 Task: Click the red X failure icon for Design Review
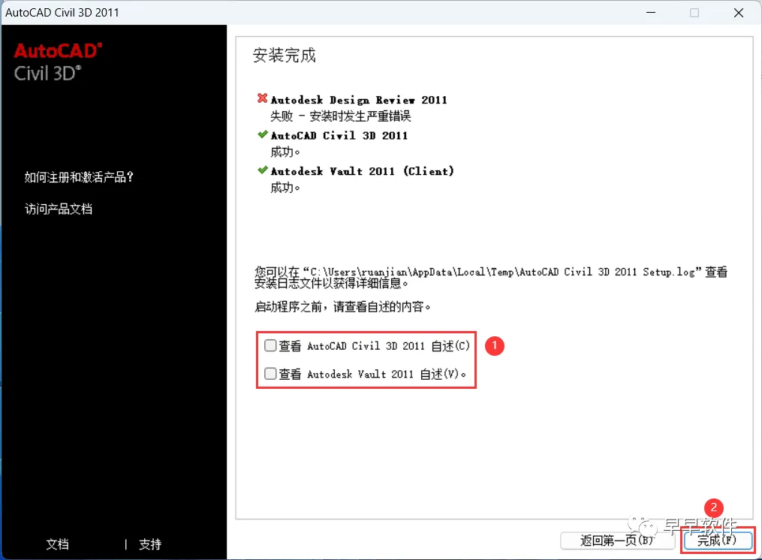(263, 98)
